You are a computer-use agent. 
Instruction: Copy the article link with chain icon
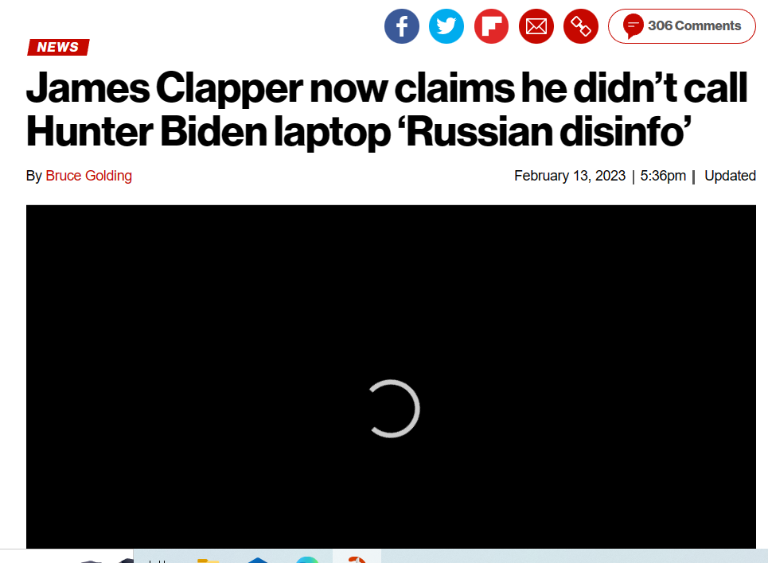click(x=581, y=26)
